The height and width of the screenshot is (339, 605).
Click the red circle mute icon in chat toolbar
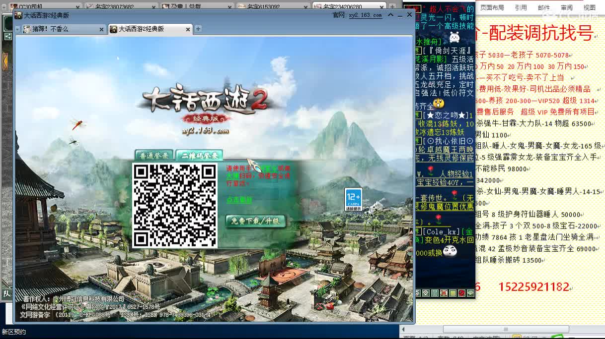(461, 293)
